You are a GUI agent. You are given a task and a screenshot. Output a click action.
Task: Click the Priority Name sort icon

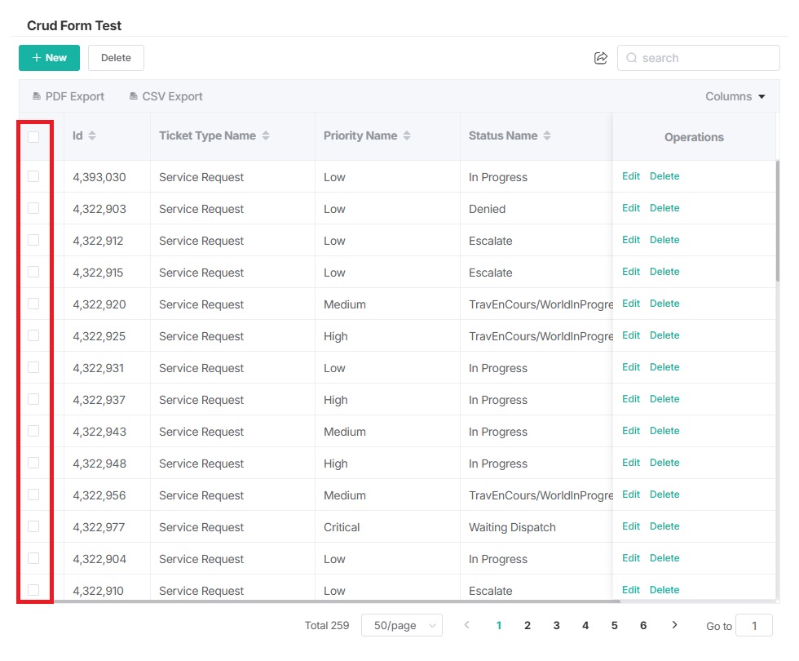407,135
